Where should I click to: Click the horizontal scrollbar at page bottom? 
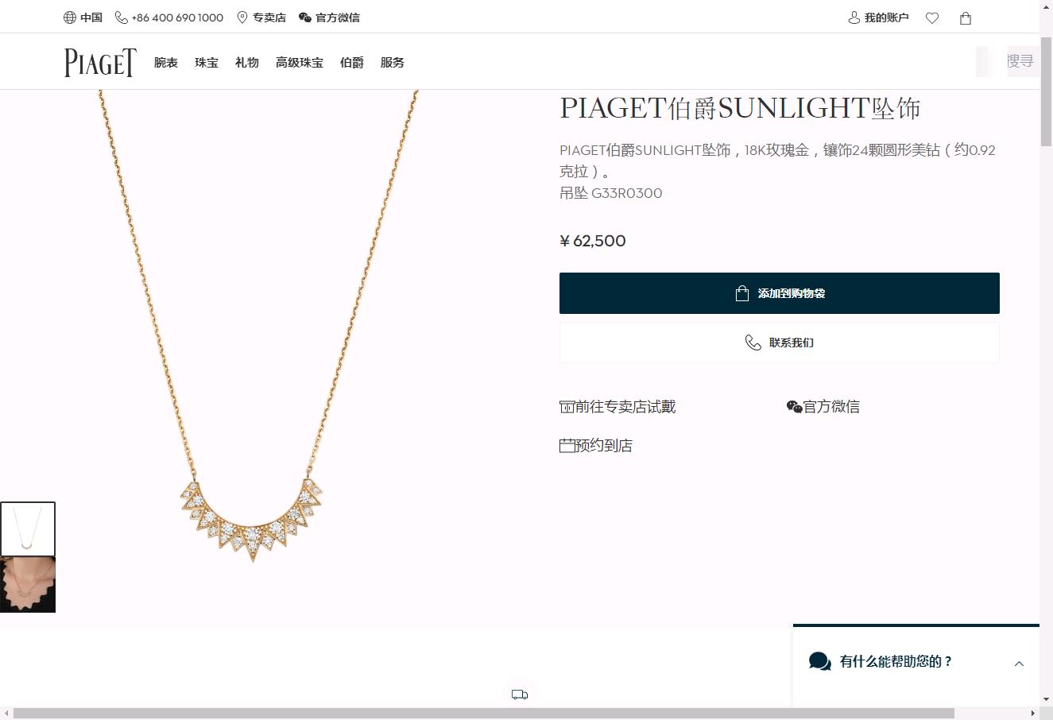(483, 713)
